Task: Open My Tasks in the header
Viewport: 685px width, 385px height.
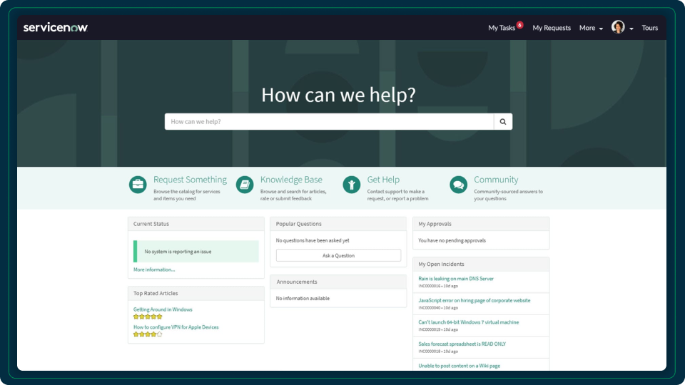Action: coord(502,28)
